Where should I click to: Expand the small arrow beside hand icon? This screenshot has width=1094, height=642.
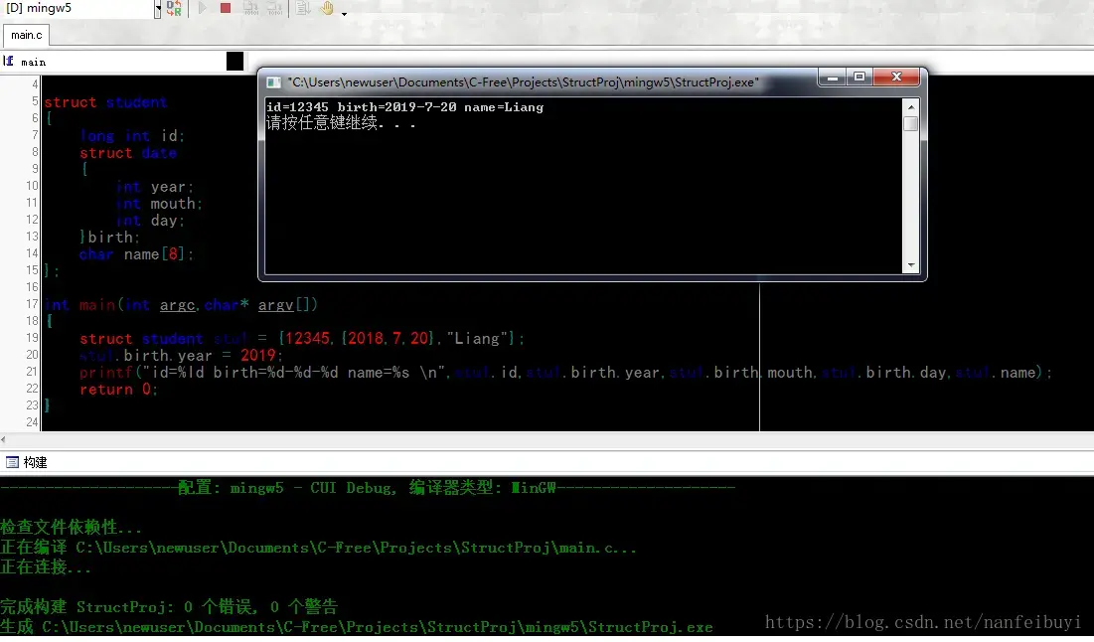[x=344, y=13]
